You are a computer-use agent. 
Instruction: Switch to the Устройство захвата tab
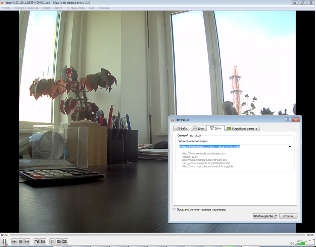pyautogui.click(x=242, y=128)
